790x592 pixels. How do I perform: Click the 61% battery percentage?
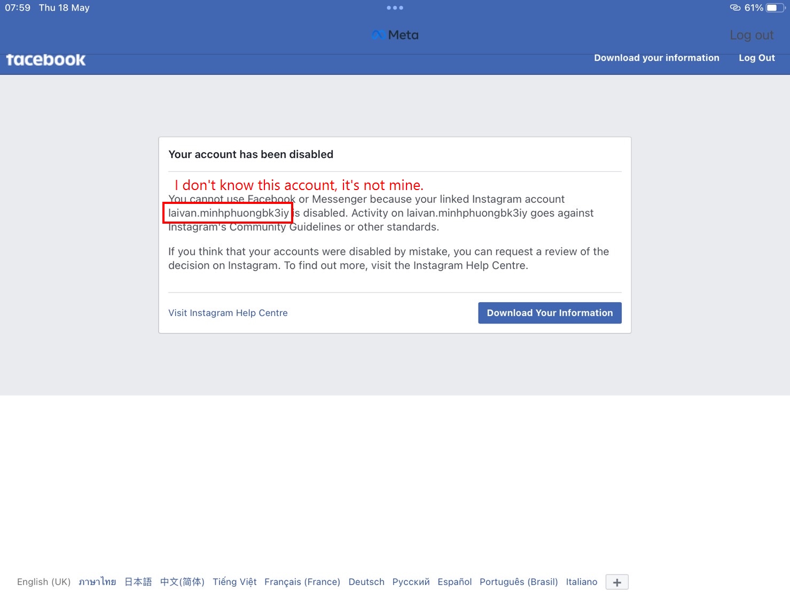pos(754,8)
